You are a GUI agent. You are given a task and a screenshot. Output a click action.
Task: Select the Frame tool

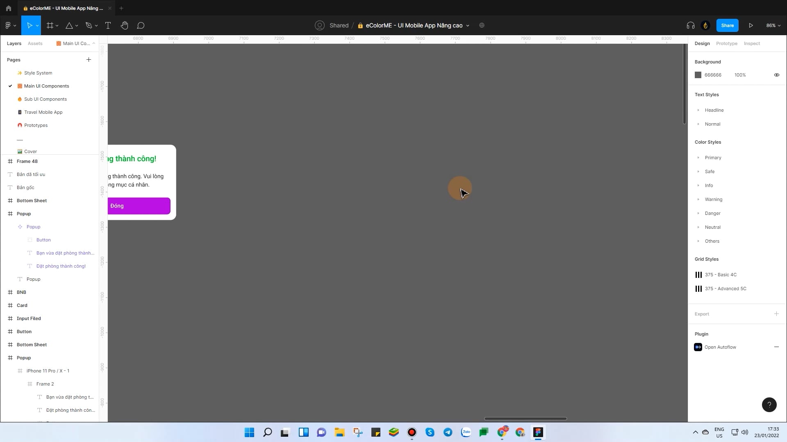(x=50, y=25)
